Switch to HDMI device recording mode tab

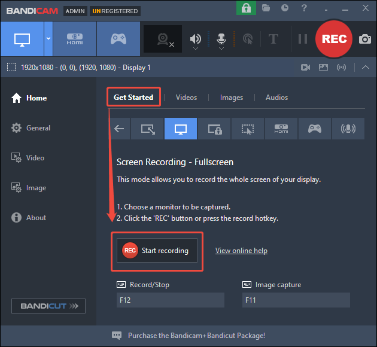coord(75,39)
